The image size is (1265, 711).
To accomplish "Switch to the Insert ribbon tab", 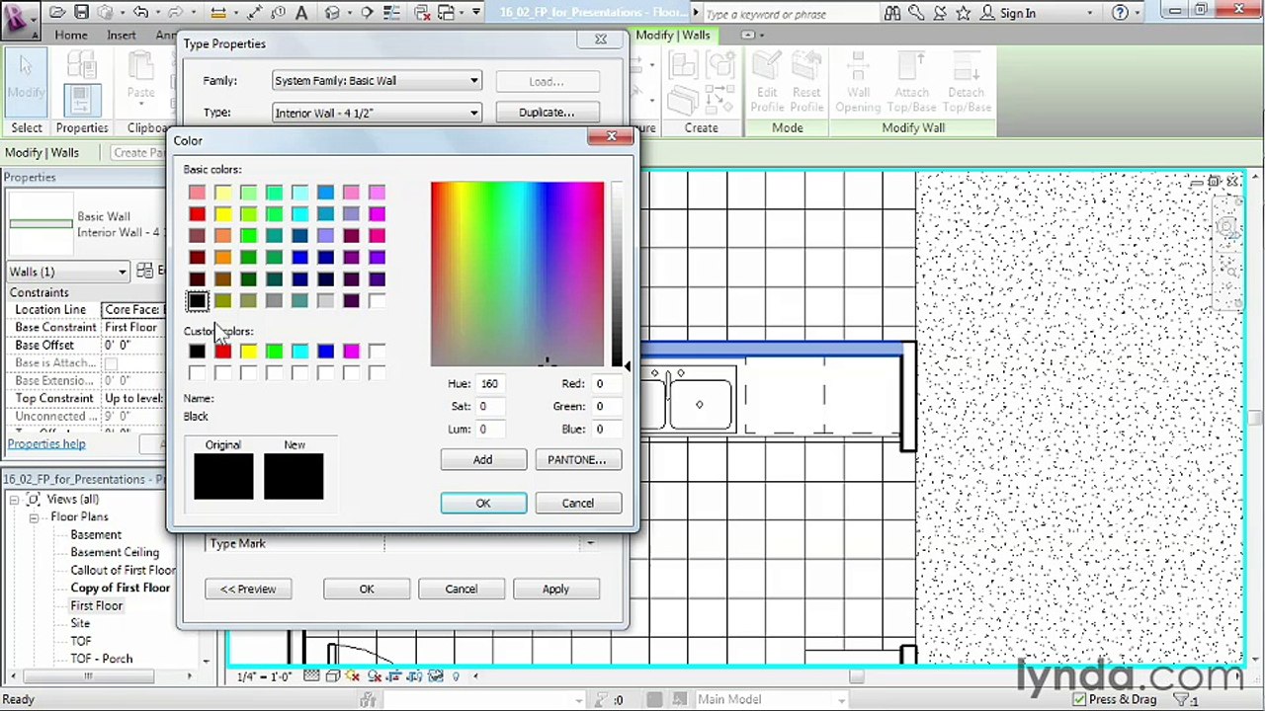I will pos(122,35).
